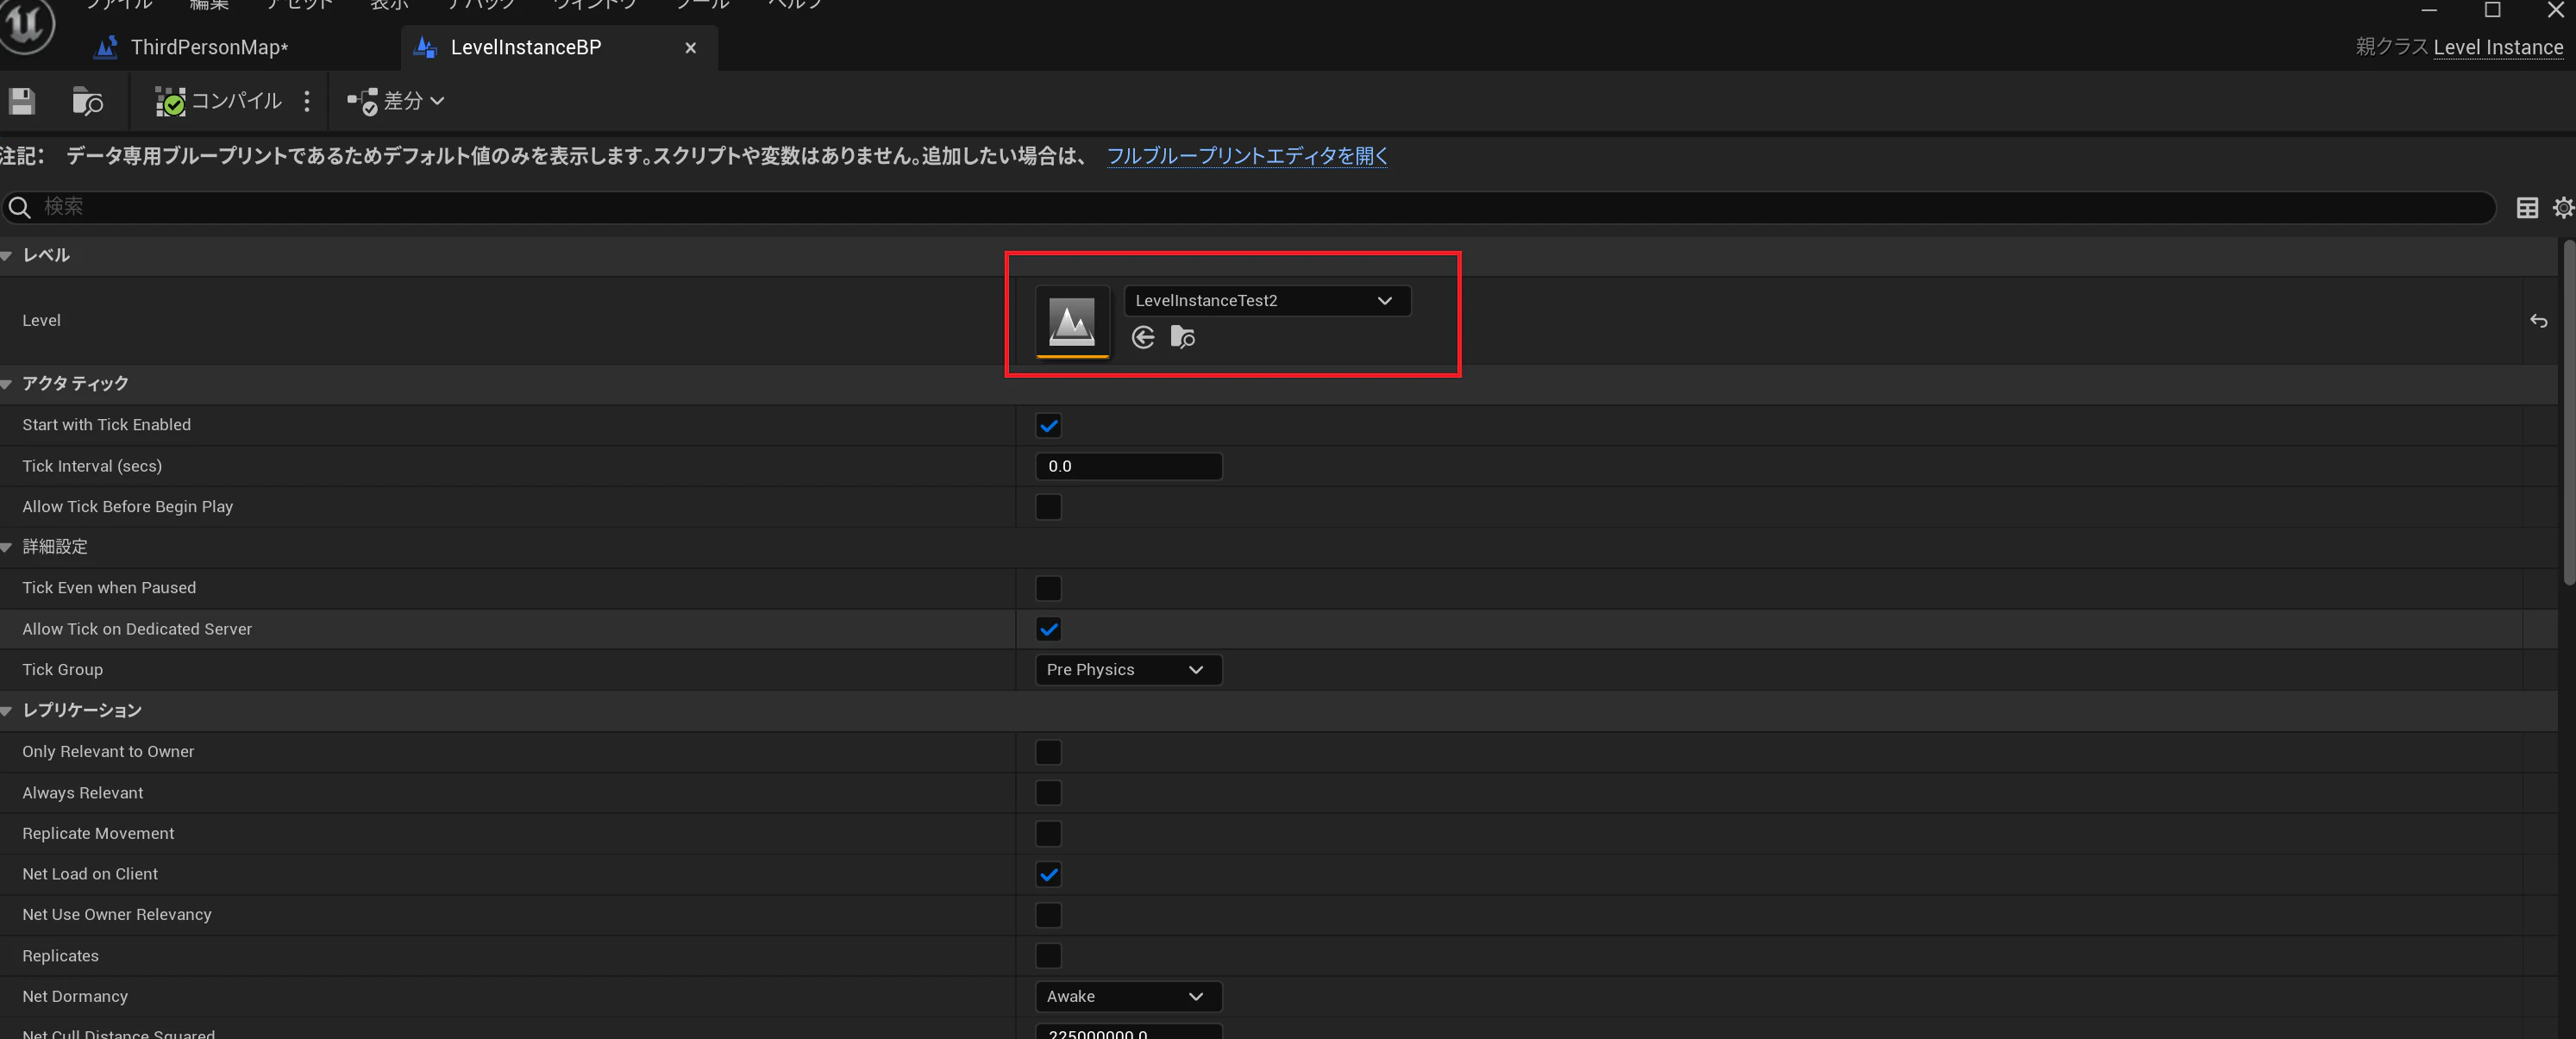Click the search magnifier icon
The image size is (2576, 1039).
pyautogui.click(x=19, y=208)
